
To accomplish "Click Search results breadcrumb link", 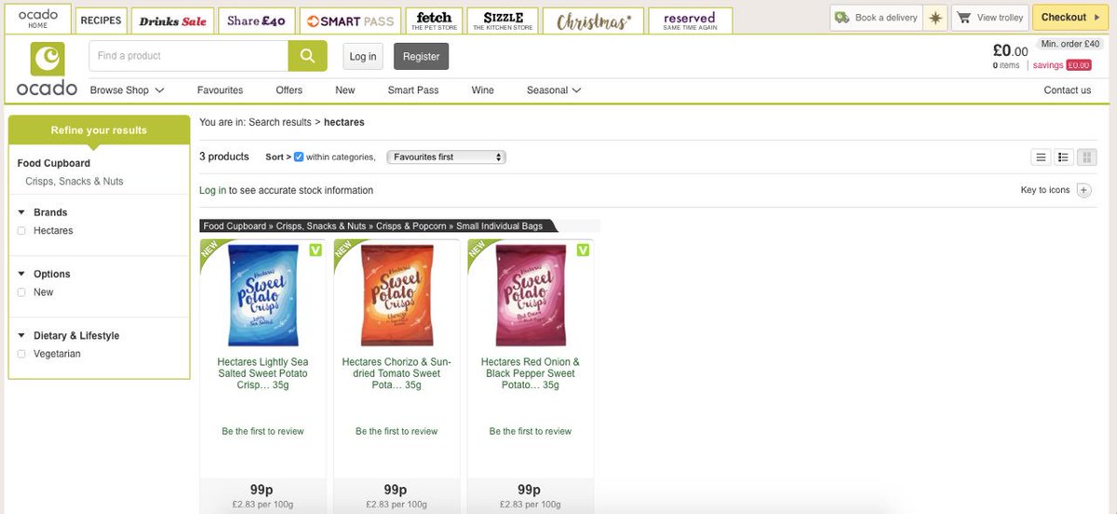I will coord(280,122).
